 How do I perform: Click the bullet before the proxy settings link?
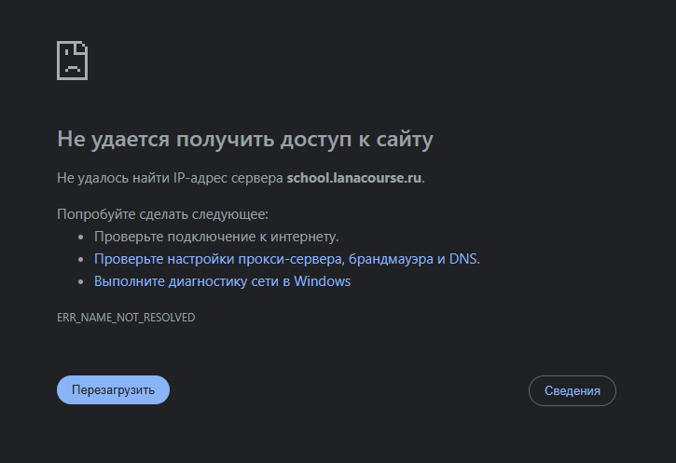click(x=81, y=260)
